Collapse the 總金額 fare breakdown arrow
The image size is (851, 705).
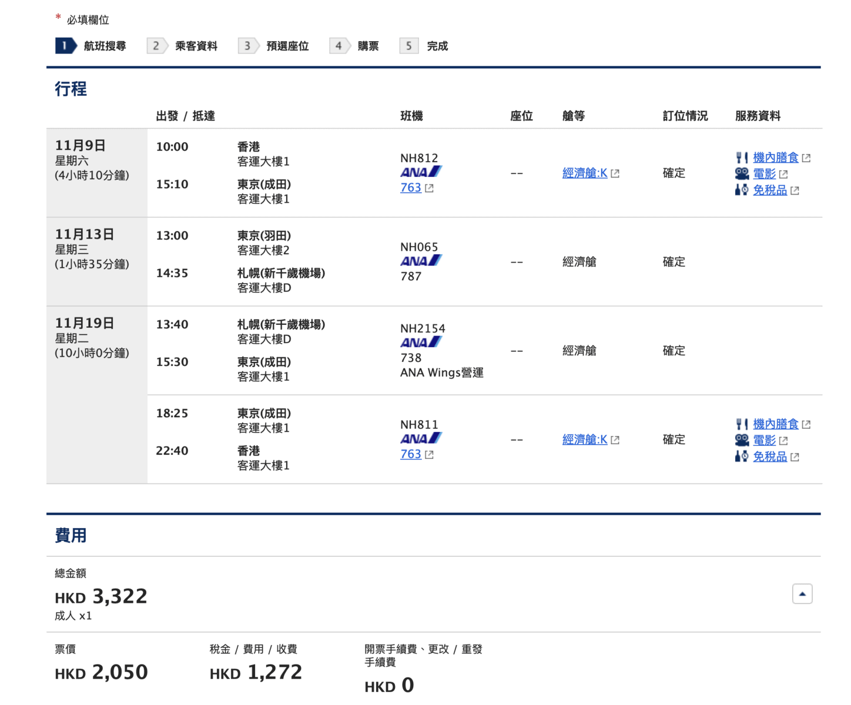[x=802, y=594]
